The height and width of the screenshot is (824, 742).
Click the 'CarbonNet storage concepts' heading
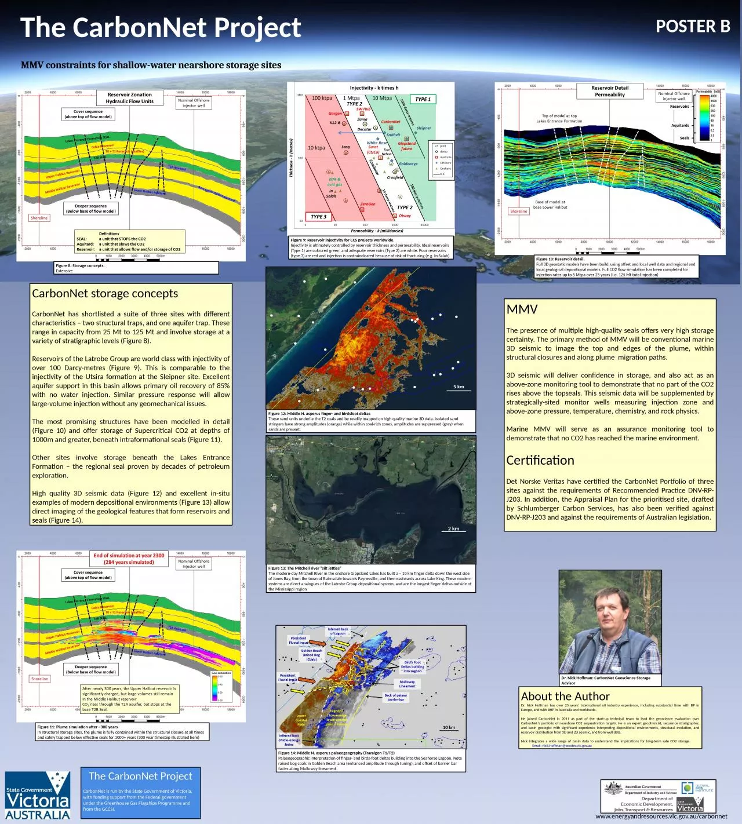coord(105,293)
